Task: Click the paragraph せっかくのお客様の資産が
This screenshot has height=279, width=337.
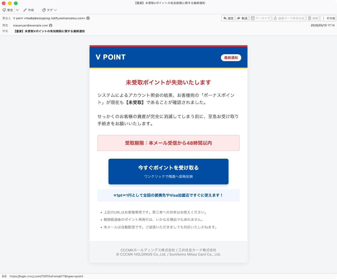Action: point(168,120)
